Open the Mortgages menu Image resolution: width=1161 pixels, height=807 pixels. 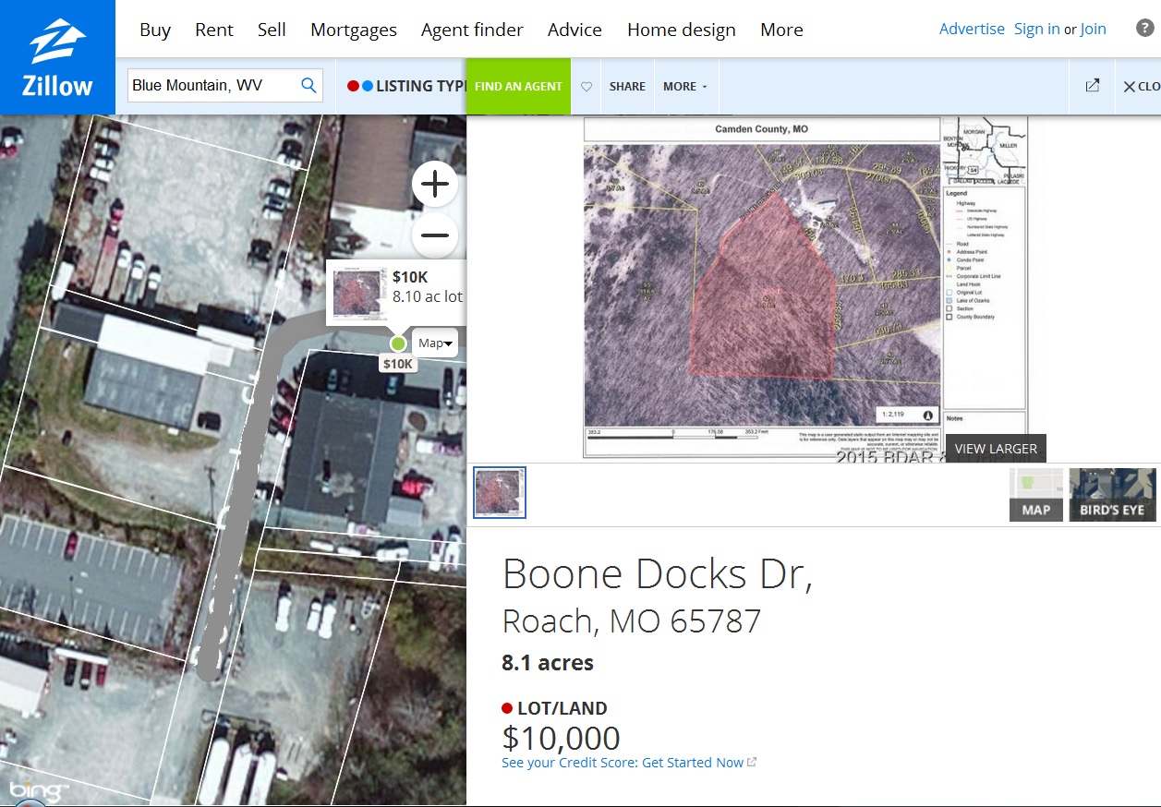(353, 30)
